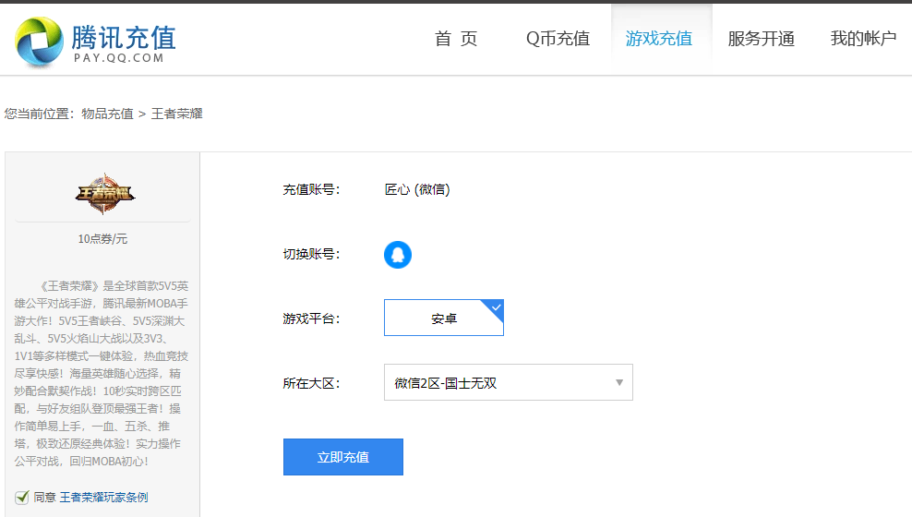The width and height of the screenshot is (912, 517).
Task: Open the 所在大区 server dropdown
Action: [509, 382]
